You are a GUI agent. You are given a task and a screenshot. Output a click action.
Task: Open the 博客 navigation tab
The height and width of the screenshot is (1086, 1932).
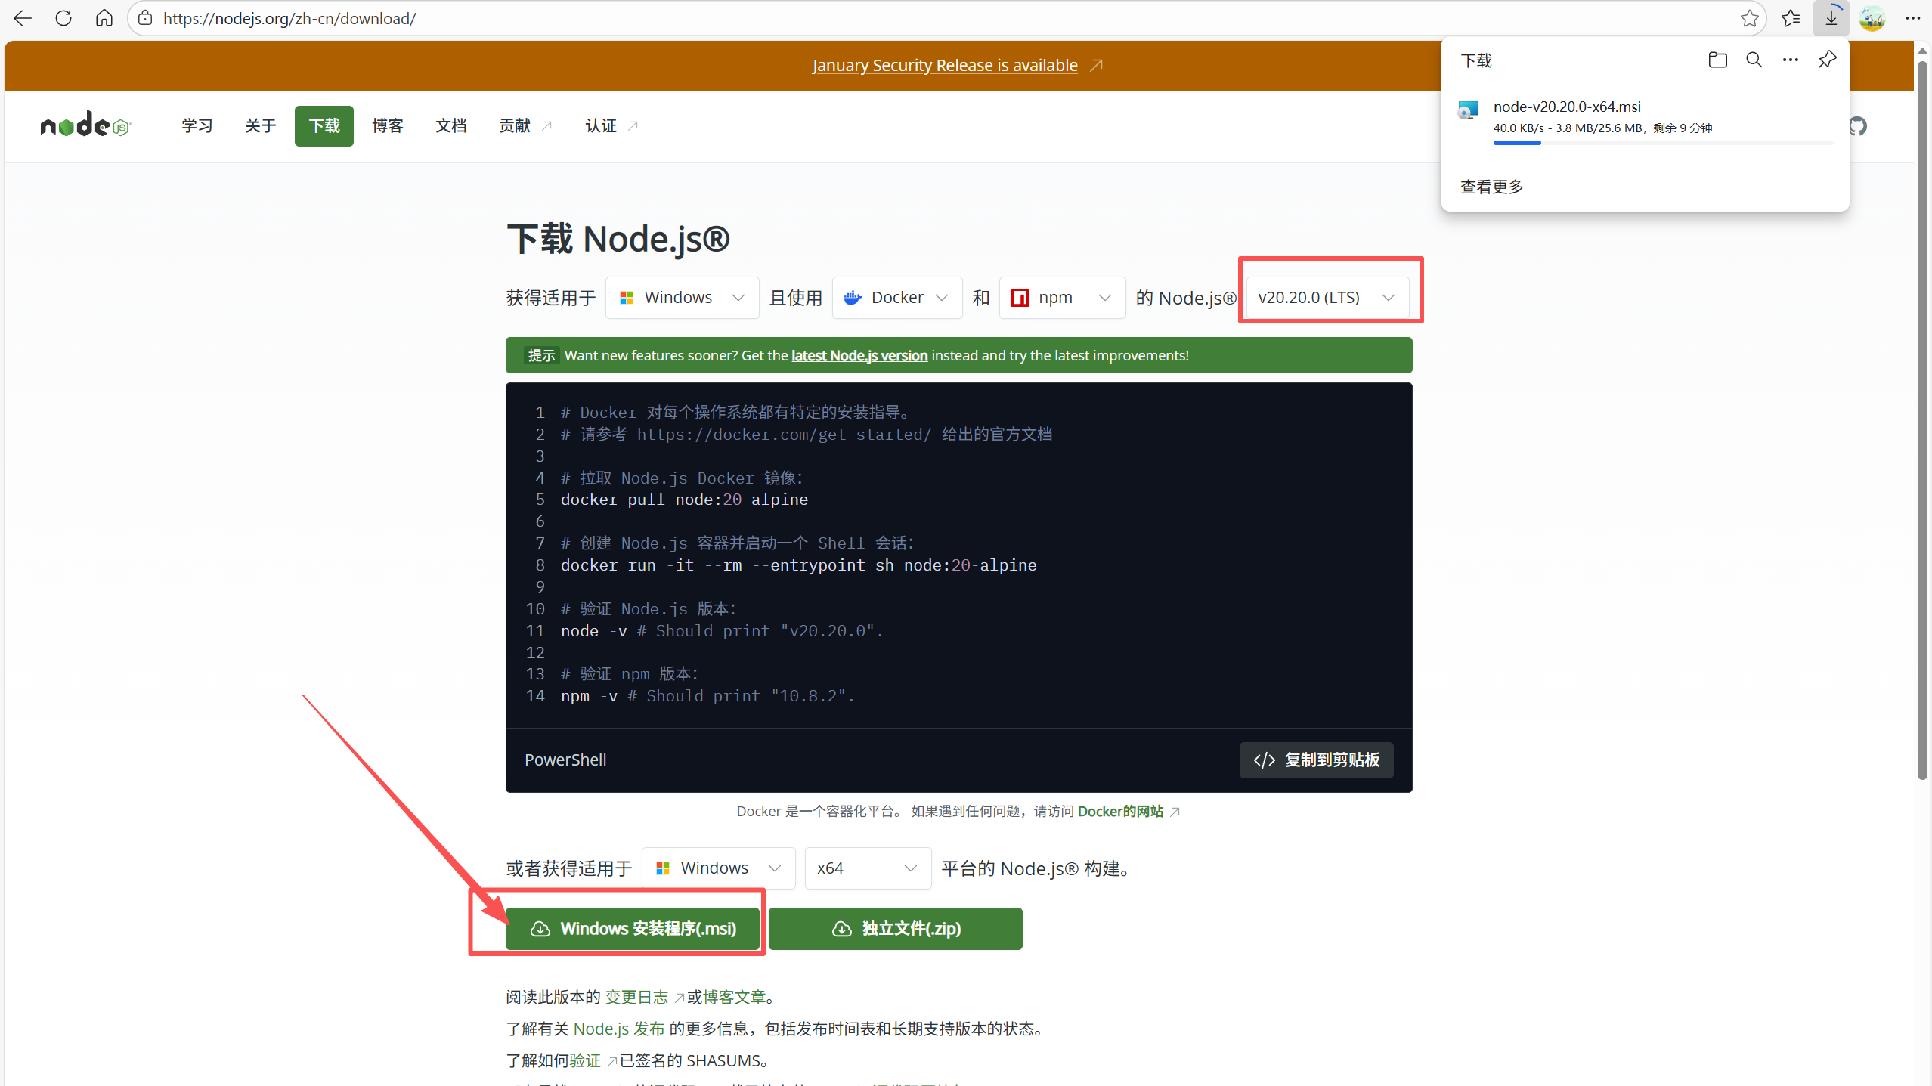387,125
